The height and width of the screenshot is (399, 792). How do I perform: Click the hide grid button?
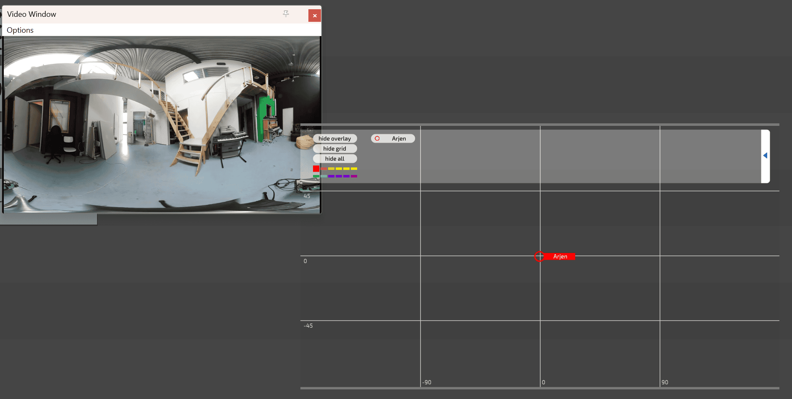pos(335,149)
